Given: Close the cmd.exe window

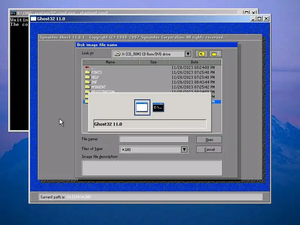Looking at the screenshot, I should 253,13.
